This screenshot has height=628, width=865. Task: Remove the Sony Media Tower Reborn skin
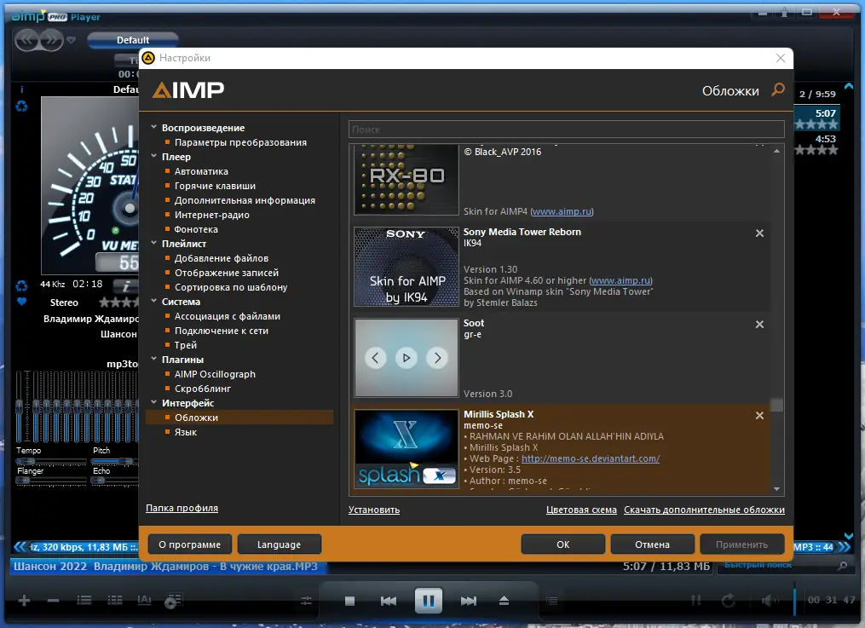[x=759, y=233]
